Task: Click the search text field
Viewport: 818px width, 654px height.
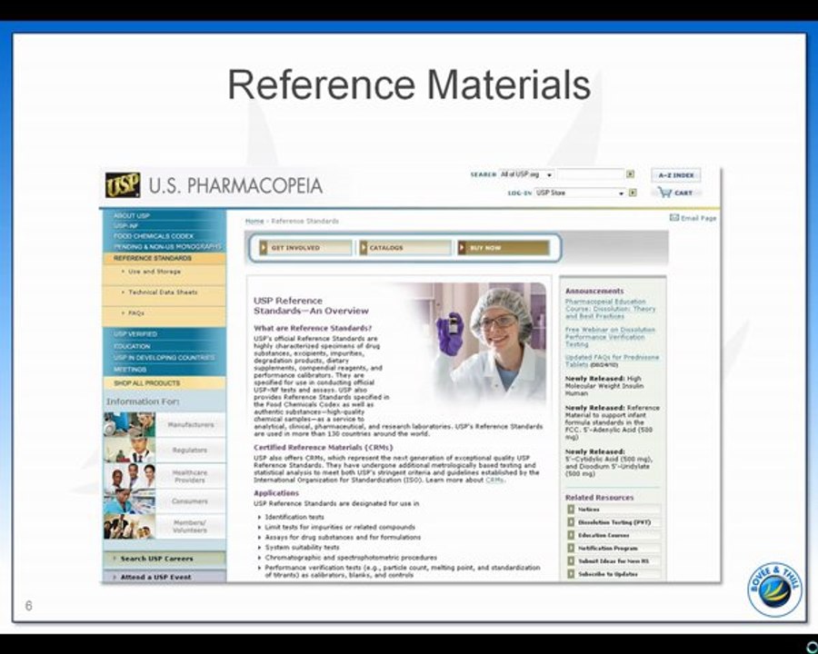Action: point(591,174)
